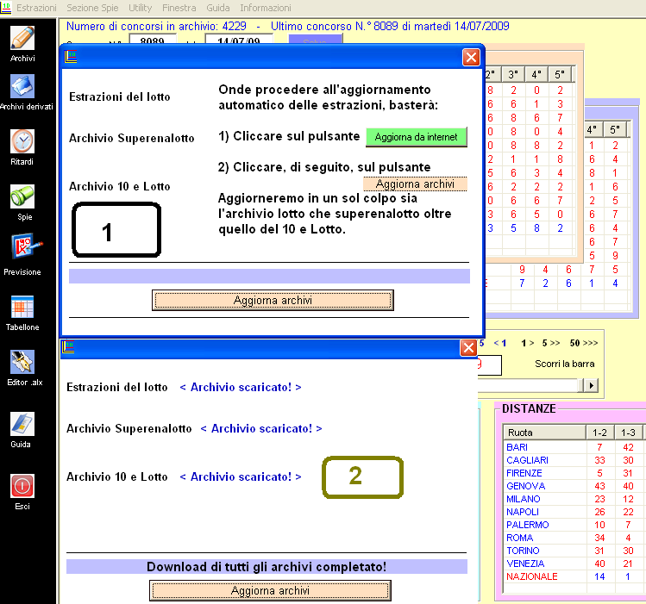Go back one draw with < 1
Image resolution: width=646 pixels, height=604 pixels.
point(499,343)
